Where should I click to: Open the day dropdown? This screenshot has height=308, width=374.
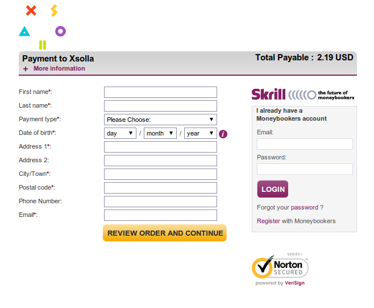tap(120, 133)
